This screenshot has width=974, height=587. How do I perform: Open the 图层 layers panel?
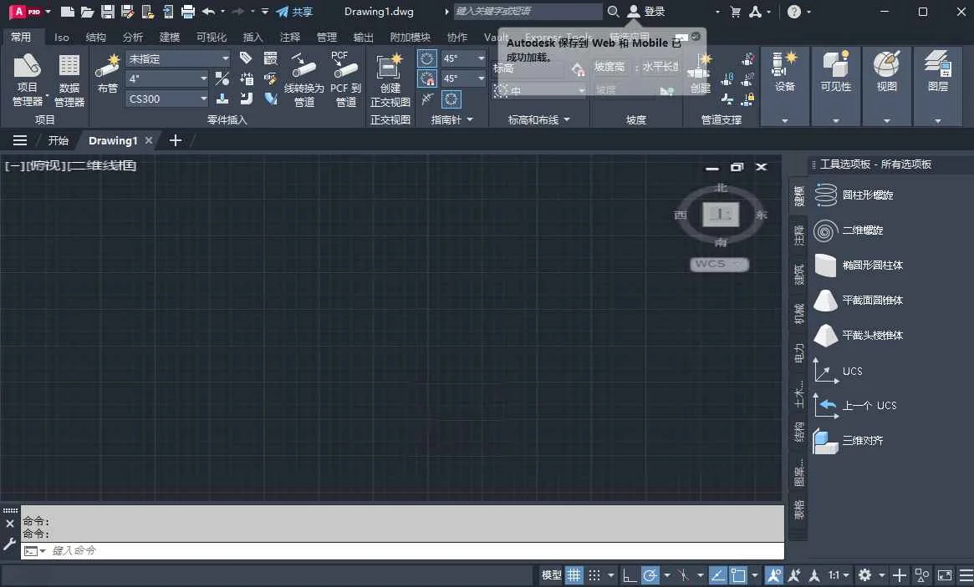tap(937, 87)
